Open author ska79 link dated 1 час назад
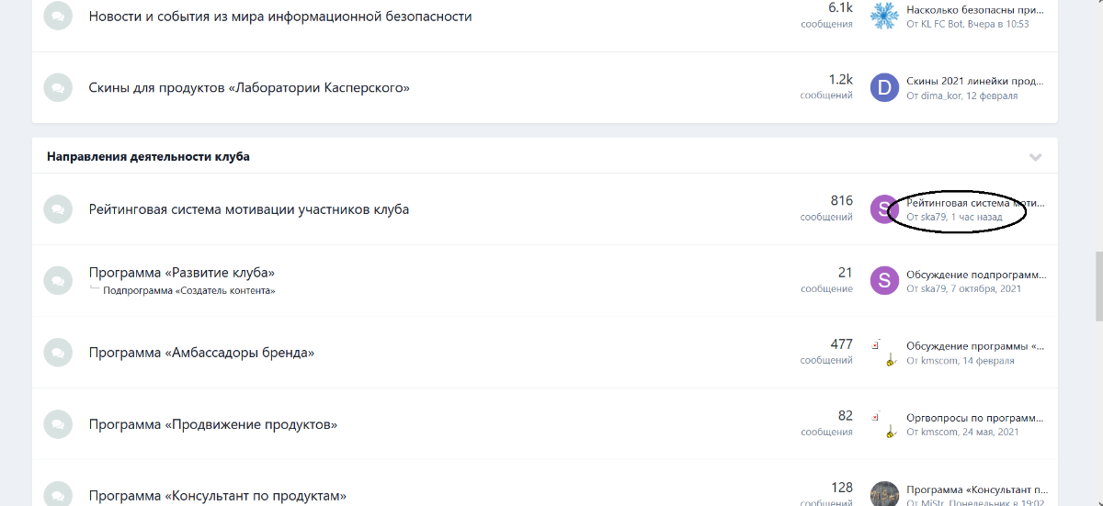Screen dimensions: 1103x506 coord(933,217)
